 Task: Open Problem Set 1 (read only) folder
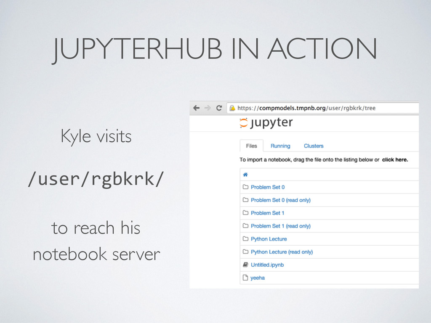tap(281, 226)
